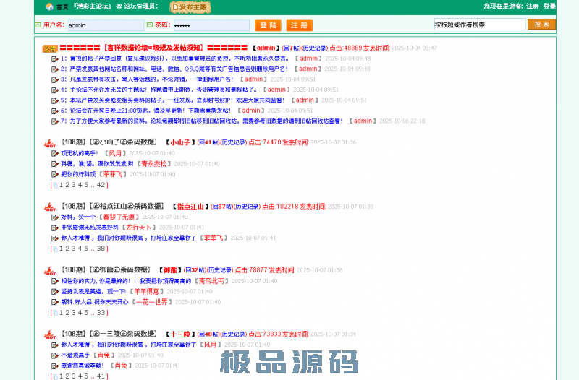Click reply icon beside 不错顶高手
579x380 pixels.
click(55, 355)
